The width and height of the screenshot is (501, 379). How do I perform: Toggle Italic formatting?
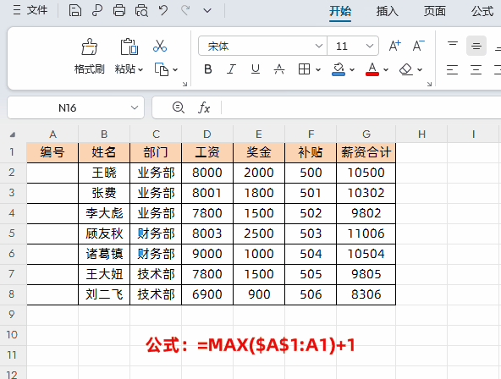tap(231, 69)
